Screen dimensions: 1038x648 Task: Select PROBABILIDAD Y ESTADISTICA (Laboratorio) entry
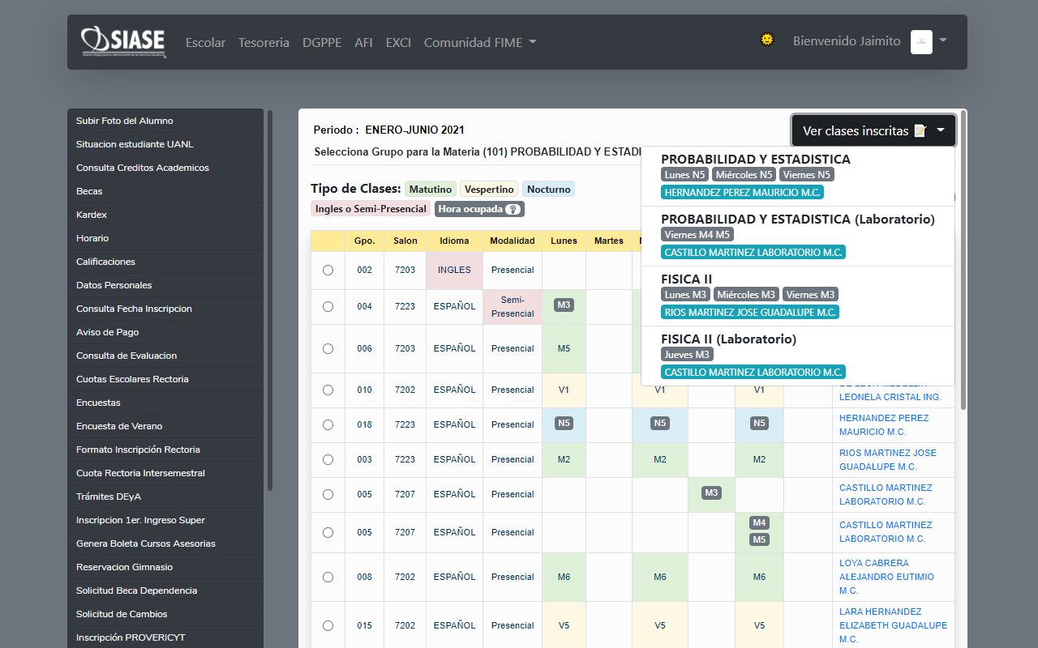click(798, 236)
